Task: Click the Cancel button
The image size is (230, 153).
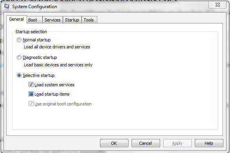Action: point(146,143)
